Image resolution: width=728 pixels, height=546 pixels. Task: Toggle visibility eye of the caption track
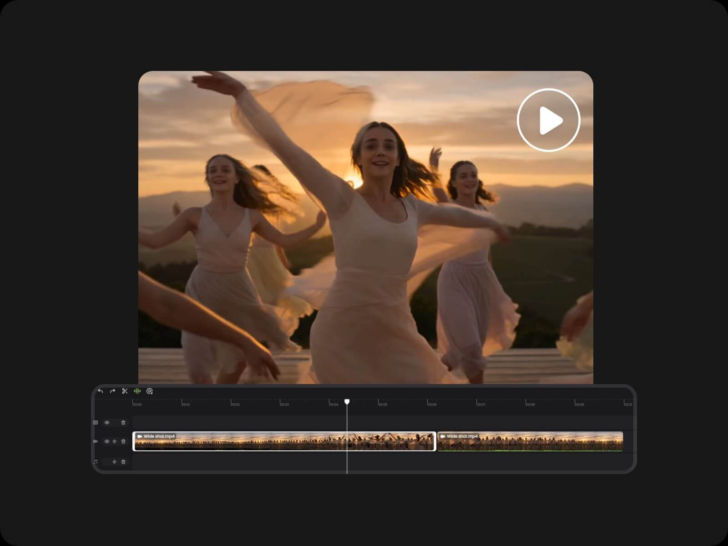(107, 423)
